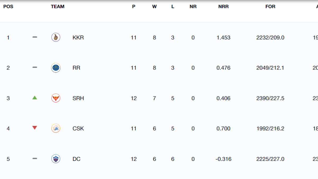Screen dimensions: 318x179
Task: Click the TEAM column header
Action: click(58, 7)
